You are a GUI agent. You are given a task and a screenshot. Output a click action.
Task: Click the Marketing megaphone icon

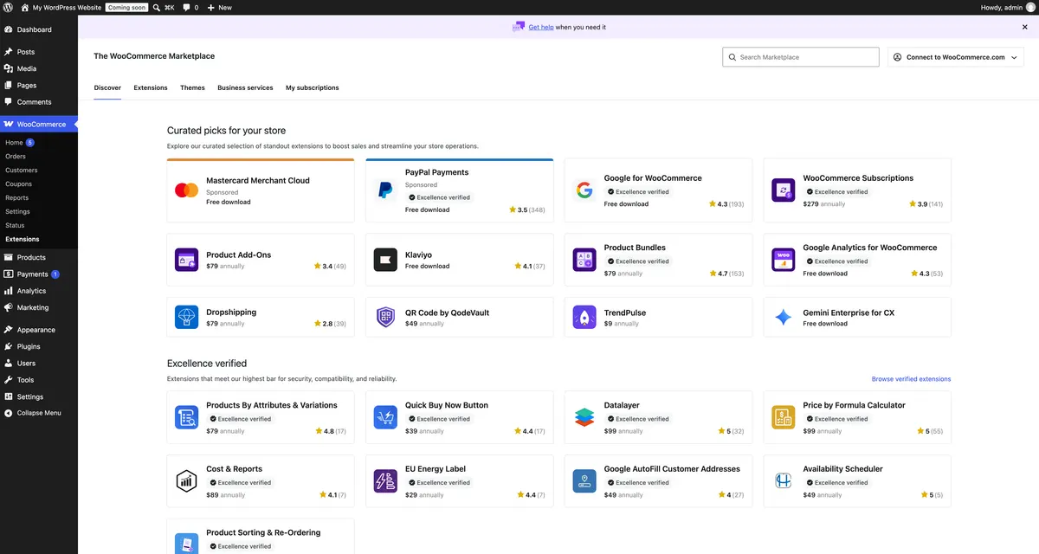9,307
